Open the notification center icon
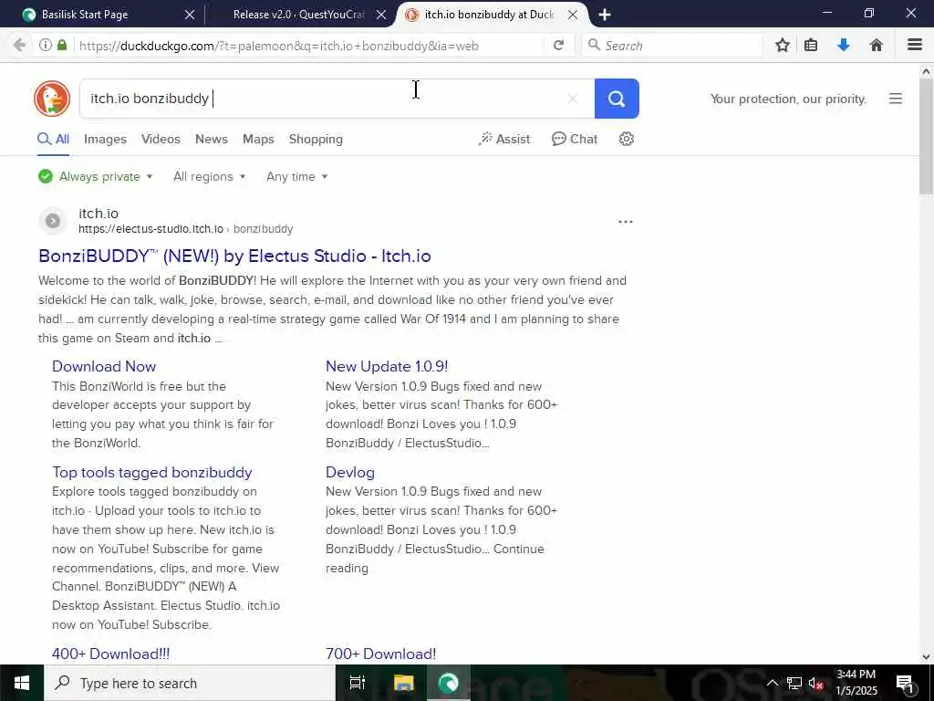 [906, 683]
